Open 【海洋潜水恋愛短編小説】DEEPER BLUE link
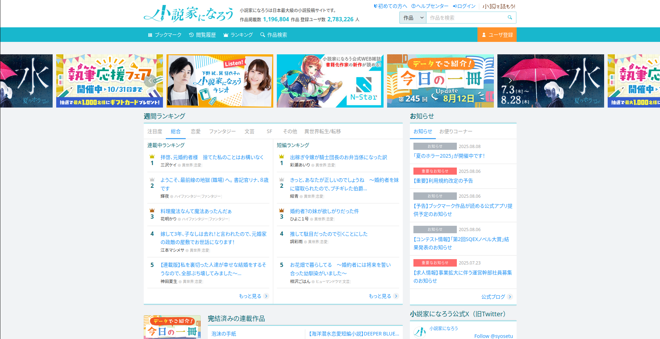Viewport: 660px width, 339px height. tap(354, 334)
